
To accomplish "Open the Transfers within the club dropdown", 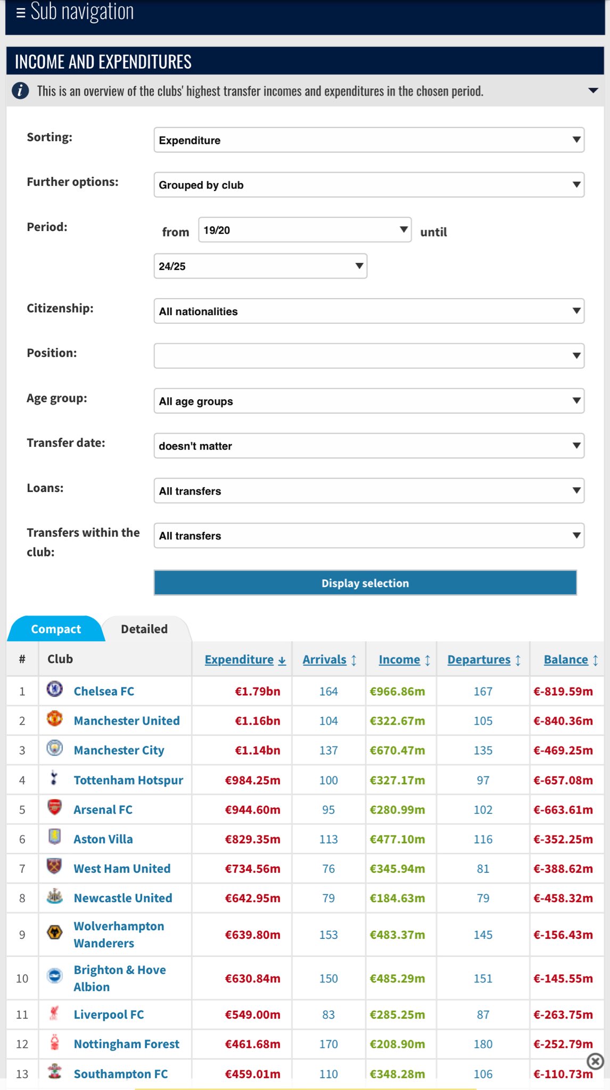I will point(369,536).
